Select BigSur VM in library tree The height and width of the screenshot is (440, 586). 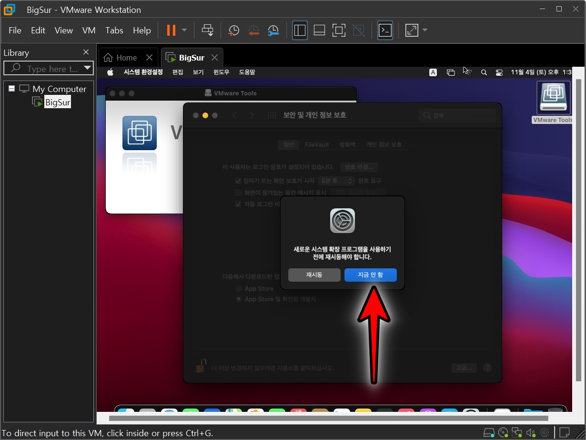tap(58, 102)
